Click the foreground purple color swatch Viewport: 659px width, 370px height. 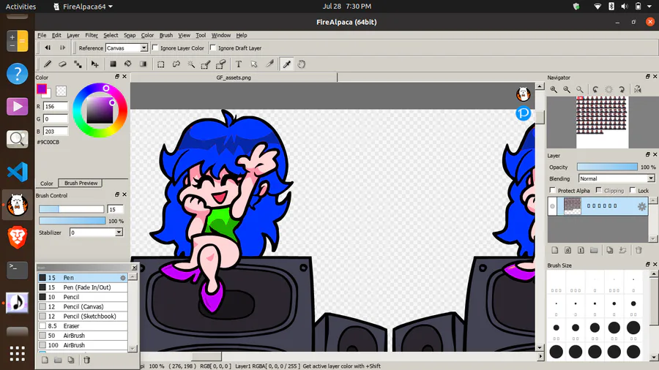tap(41, 88)
